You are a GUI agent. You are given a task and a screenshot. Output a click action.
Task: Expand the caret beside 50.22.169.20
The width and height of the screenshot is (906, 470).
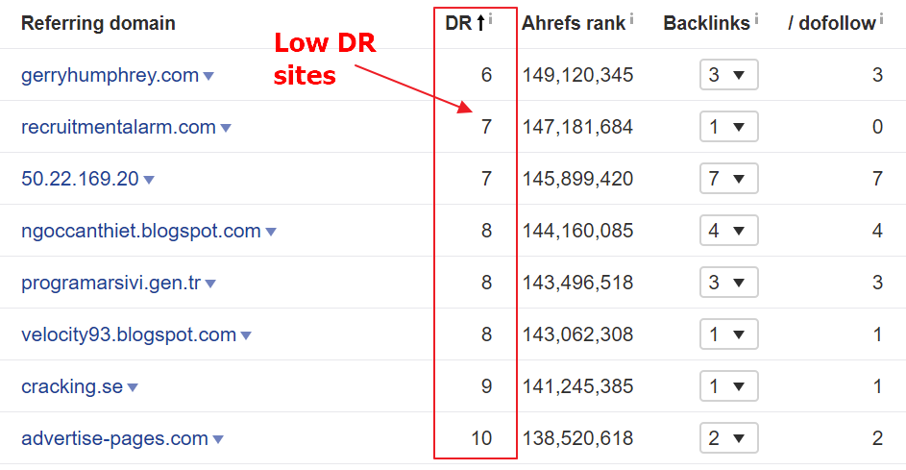point(149,180)
